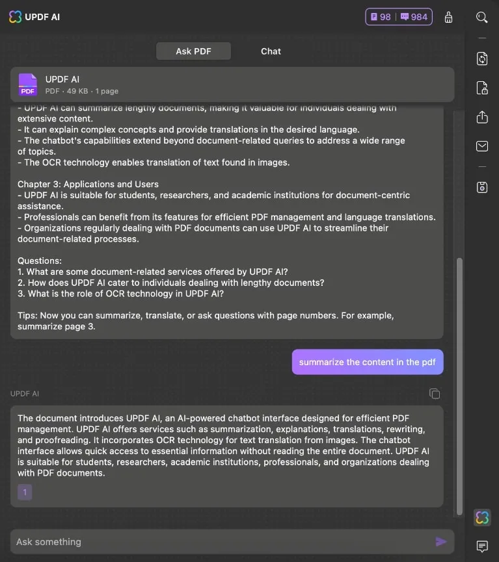Click the purple PDF file icon
Screen dimensions: 499x562
[27, 84]
